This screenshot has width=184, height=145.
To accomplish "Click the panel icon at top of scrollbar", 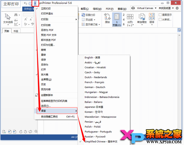I will 179,30.
